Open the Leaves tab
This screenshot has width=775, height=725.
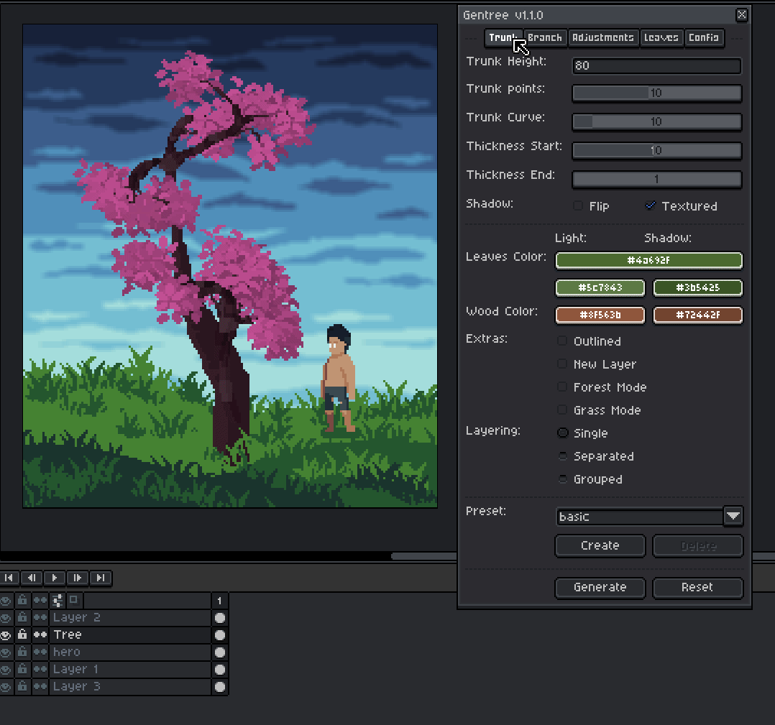click(x=661, y=37)
